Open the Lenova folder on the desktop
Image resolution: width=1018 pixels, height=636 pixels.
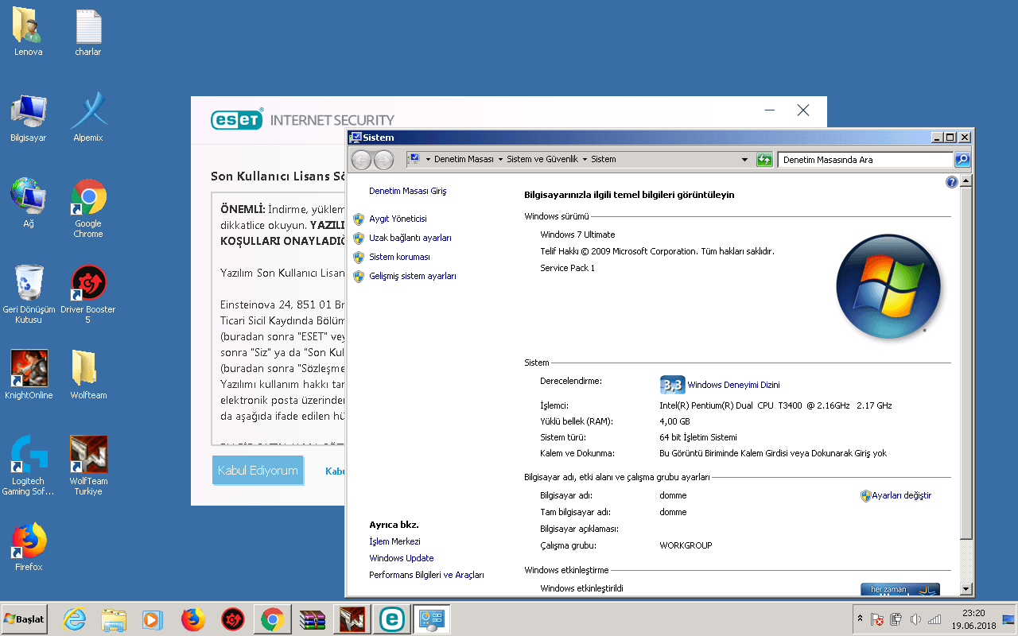coord(28,32)
